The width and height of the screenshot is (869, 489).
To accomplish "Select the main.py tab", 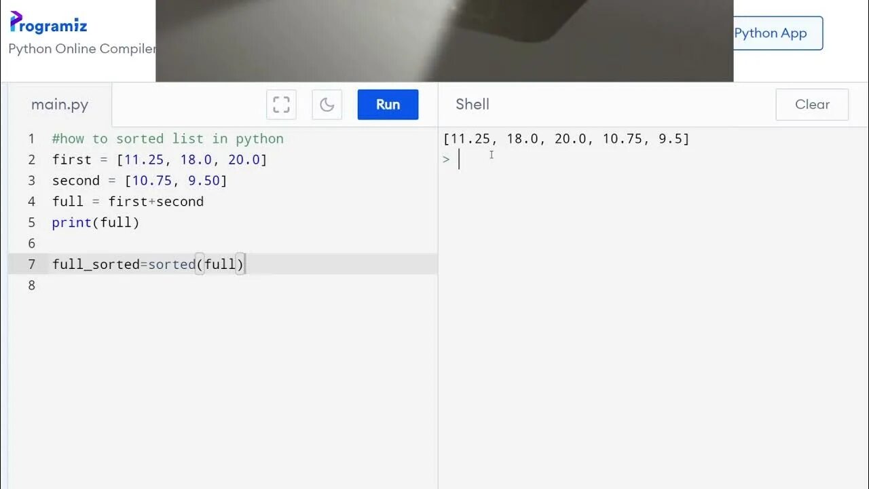I will [60, 105].
